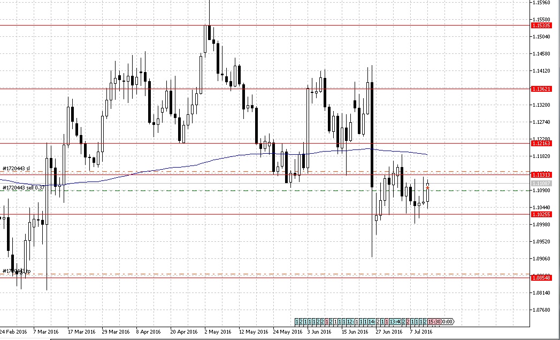The width and height of the screenshot is (560, 340).
Task: Open the 0:00 event marker arrow
Action: (x=448, y=322)
